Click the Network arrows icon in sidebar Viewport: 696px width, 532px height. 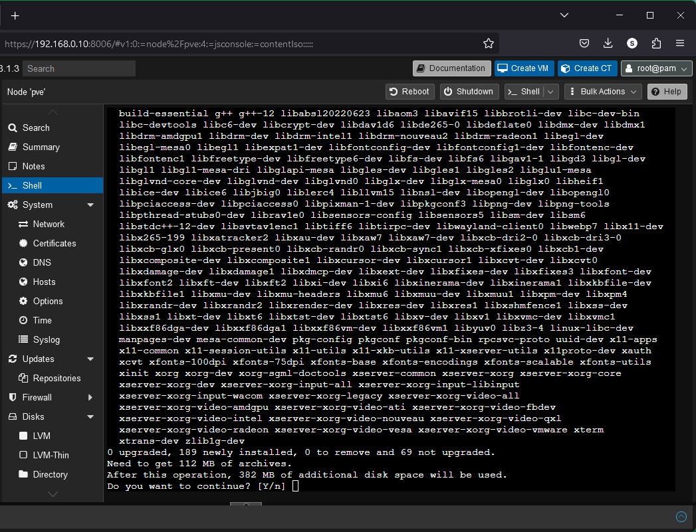(23, 224)
